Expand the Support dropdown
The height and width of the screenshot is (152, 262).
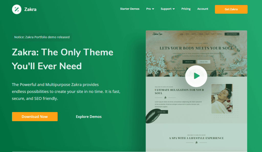(167, 9)
